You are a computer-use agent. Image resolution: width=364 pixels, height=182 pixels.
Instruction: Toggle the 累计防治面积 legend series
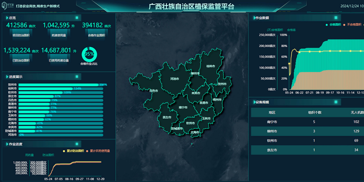point(73,151)
